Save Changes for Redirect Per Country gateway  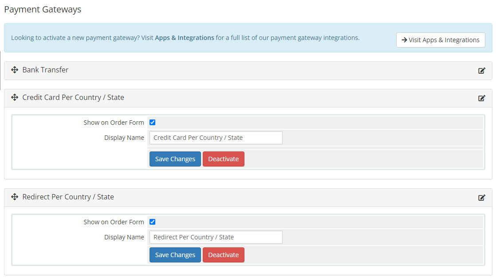[x=175, y=255]
